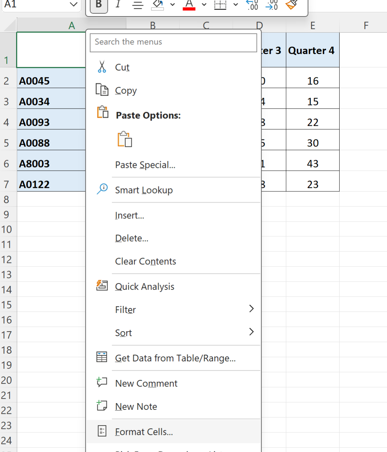Open font color dropdown arrow
This screenshot has width=387, height=452.
[x=204, y=5]
